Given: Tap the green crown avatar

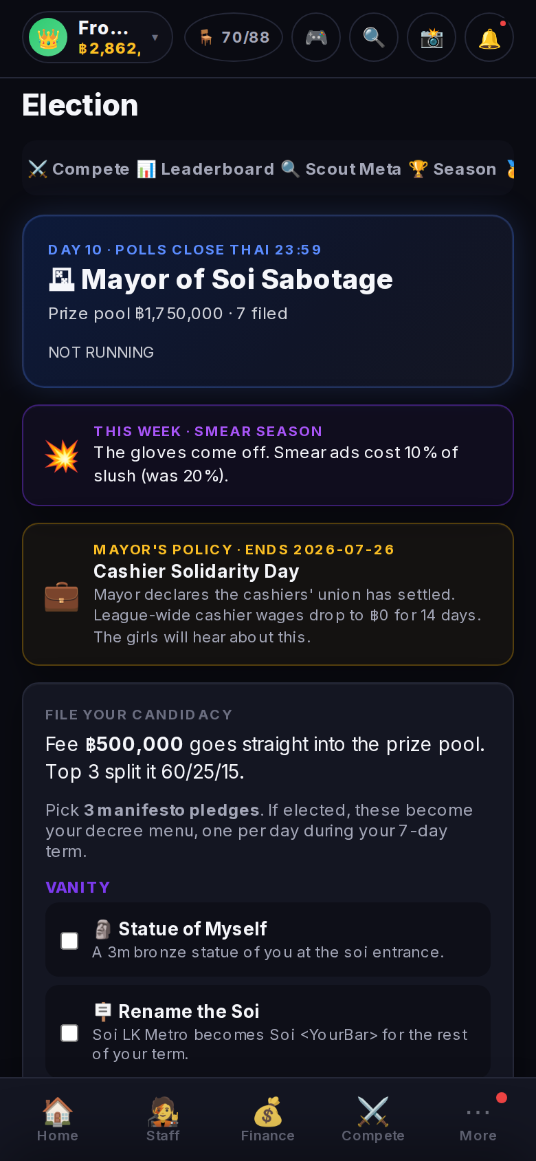Looking at the screenshot, I should (48, 37).
